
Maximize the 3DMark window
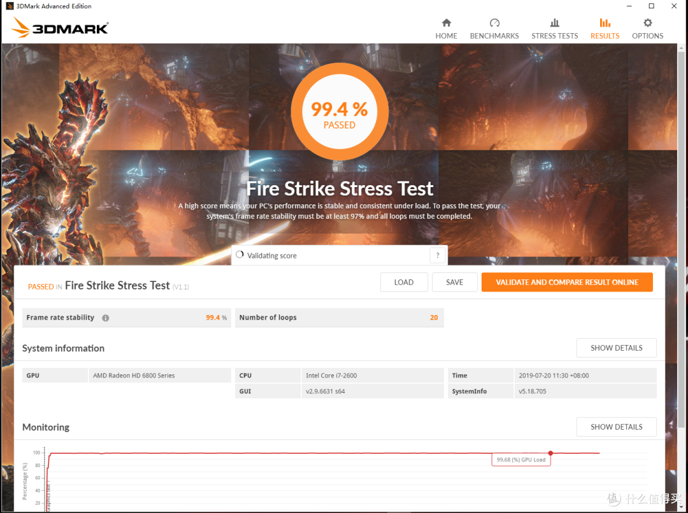pos(651,6)
